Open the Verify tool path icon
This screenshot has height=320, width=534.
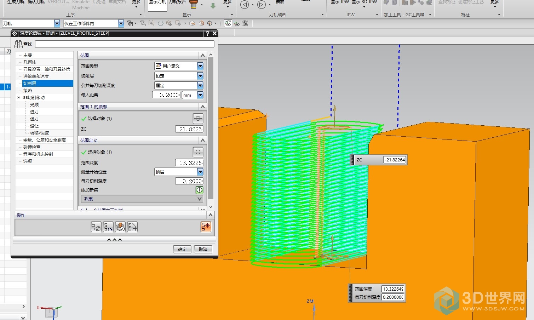pyautogui.click(x=120, y=227)
